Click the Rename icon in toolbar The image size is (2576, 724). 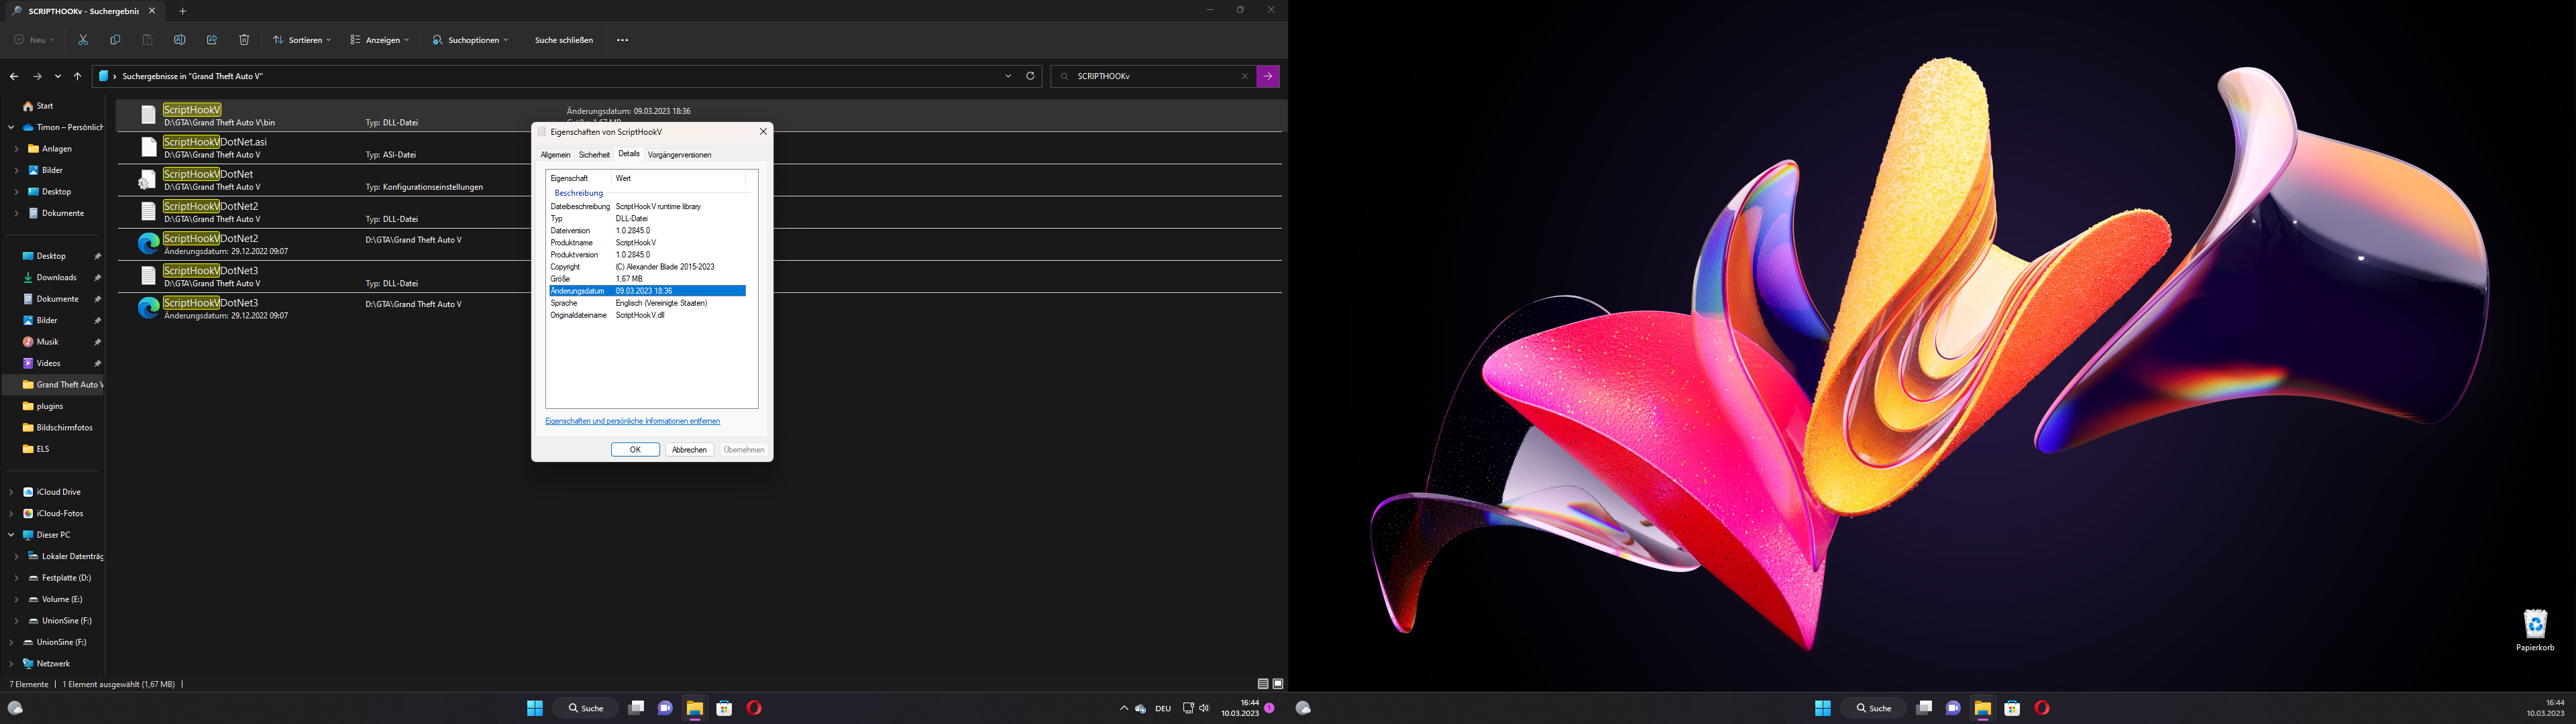click(x=180, y=40)
